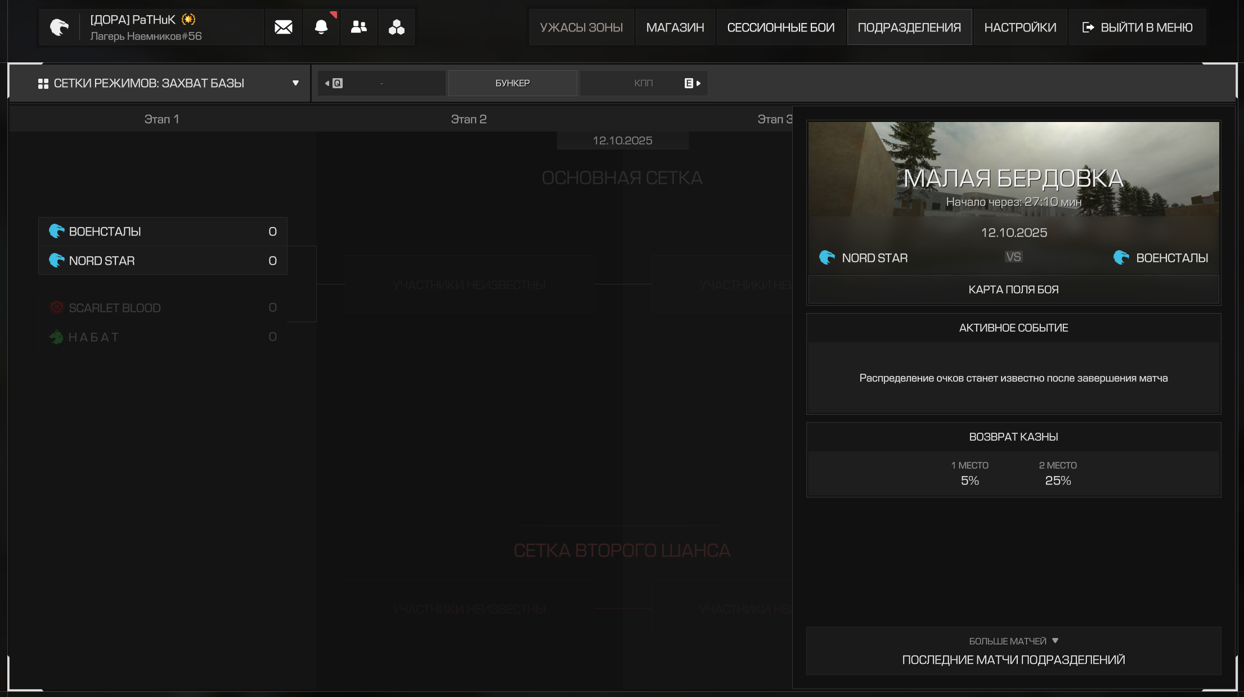Open the mail envelope icon

point(283,27)
